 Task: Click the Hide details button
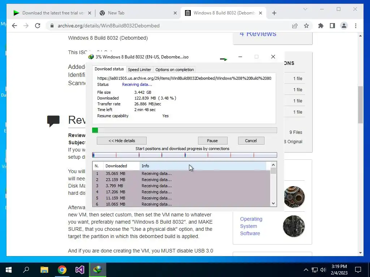pos(121,141)
